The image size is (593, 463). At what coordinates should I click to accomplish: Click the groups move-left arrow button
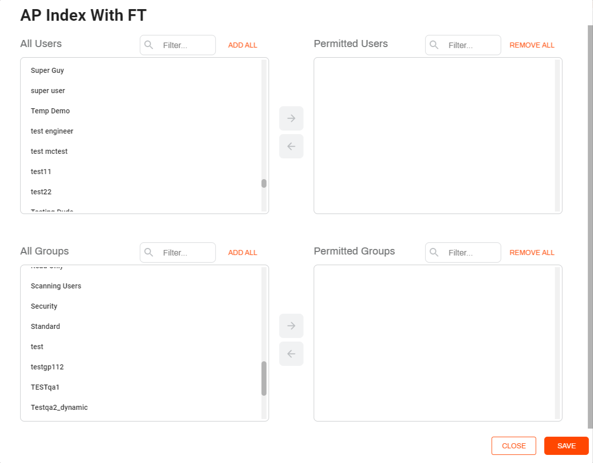pyautogui.click(x=291, y=354)
